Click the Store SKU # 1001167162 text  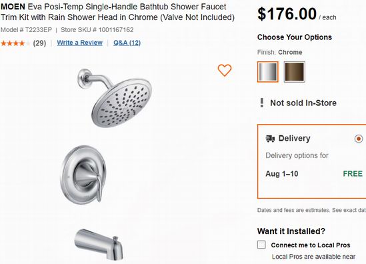tap(97, 30)
